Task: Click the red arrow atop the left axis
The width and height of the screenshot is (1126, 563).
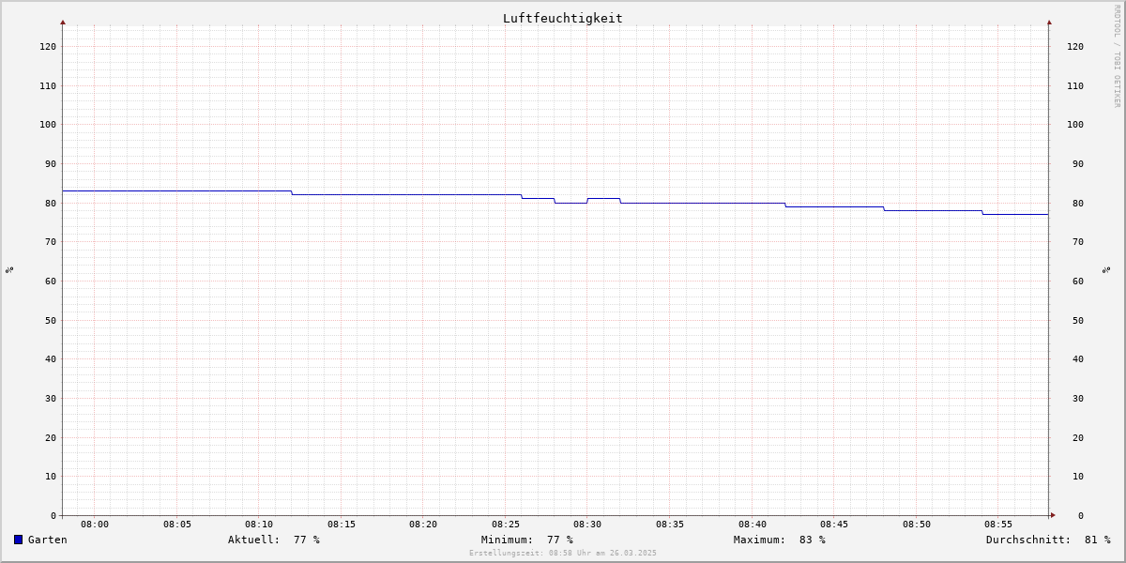Action: pyautogui.click(x=63, y=22)
